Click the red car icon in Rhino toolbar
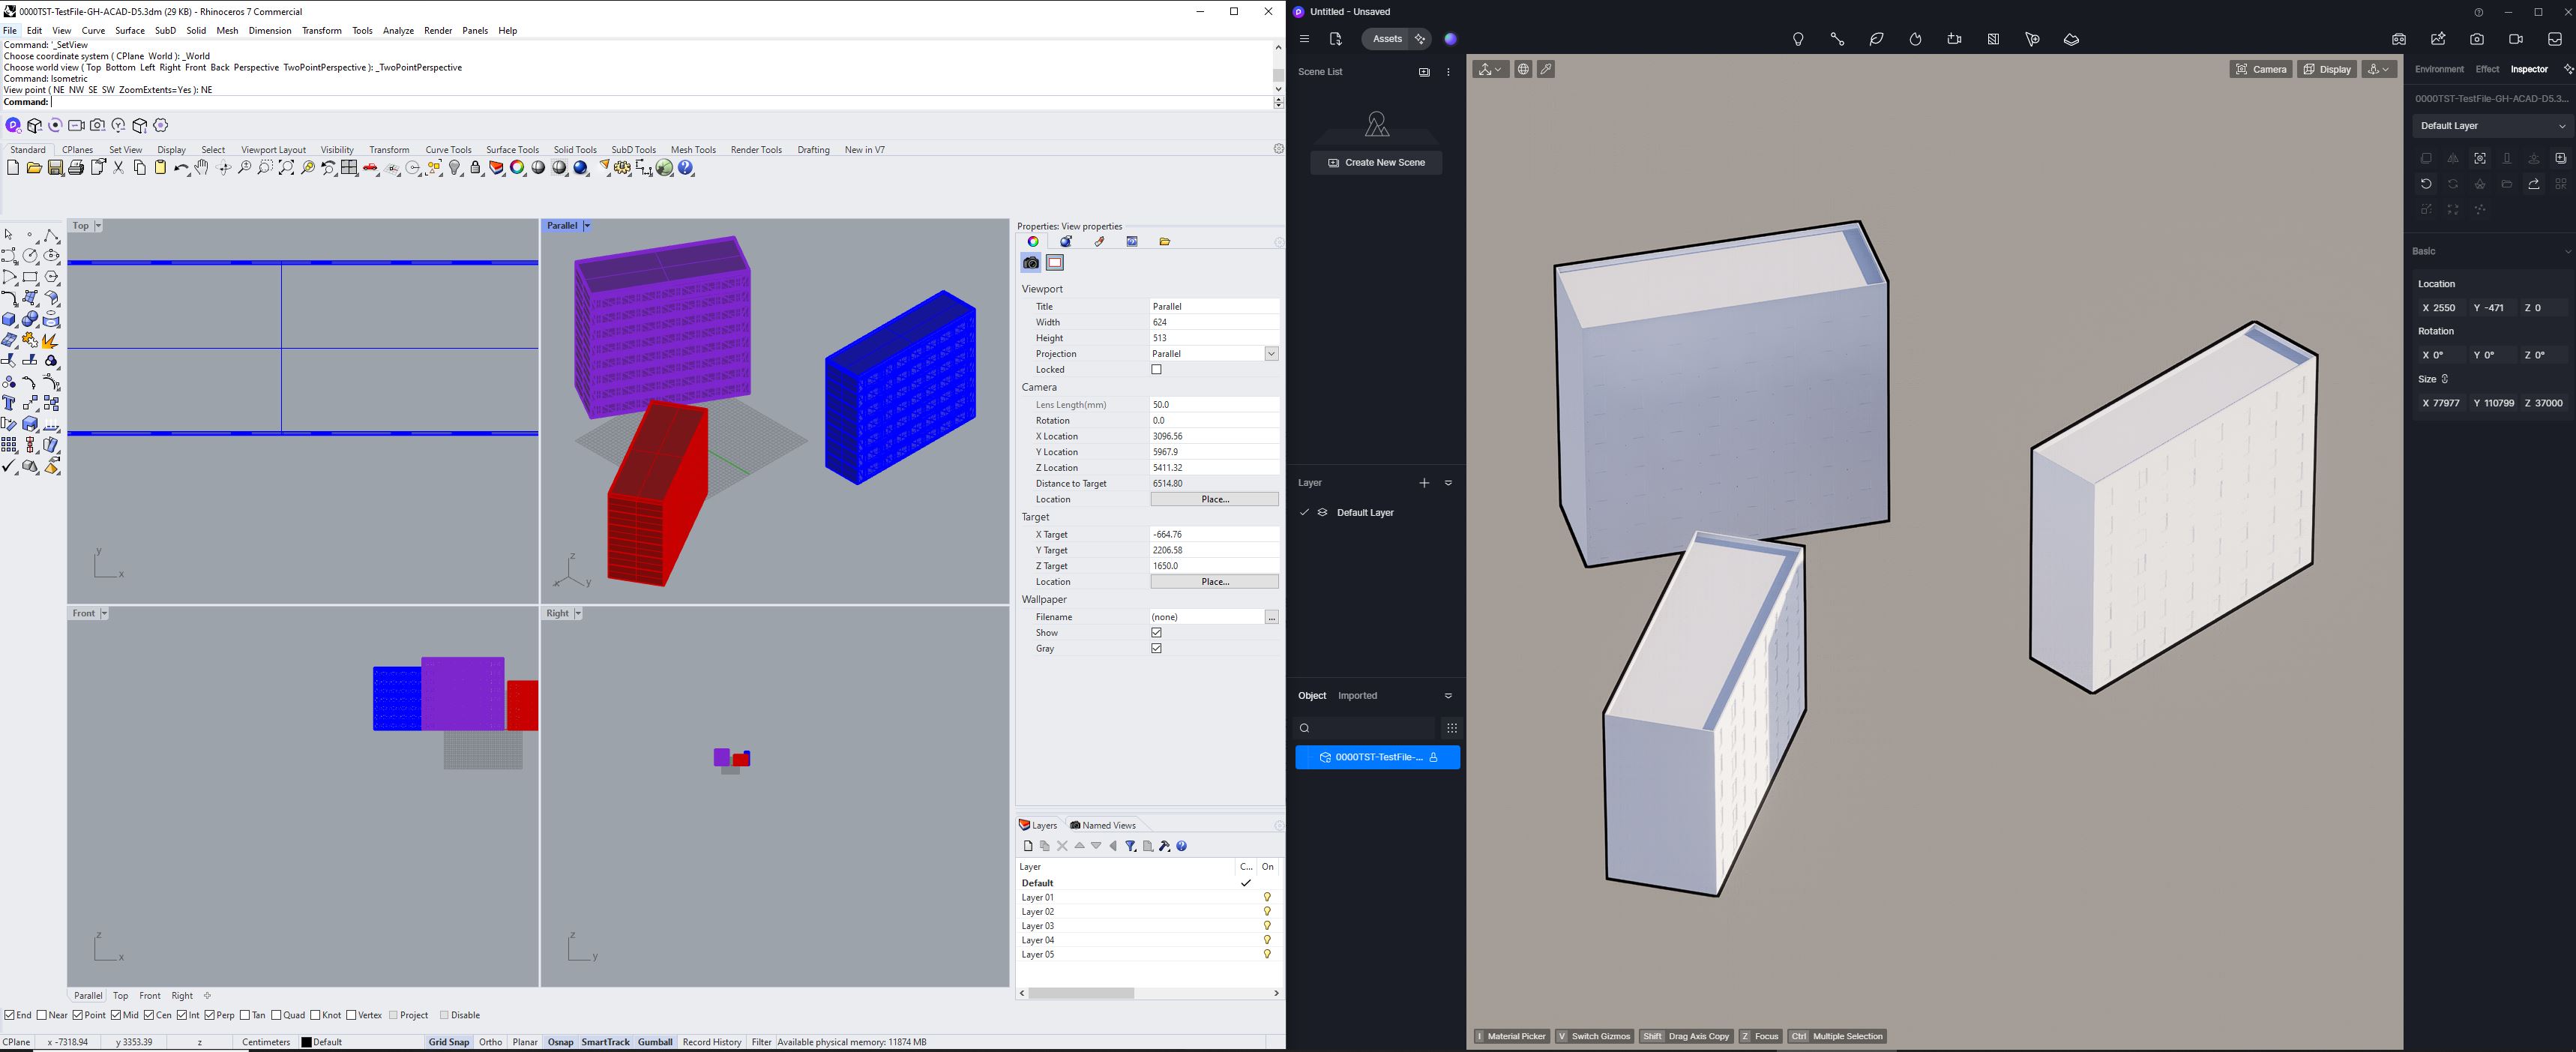The height and width of the screenshot is (1052, 2576). (x=371, y=168)
